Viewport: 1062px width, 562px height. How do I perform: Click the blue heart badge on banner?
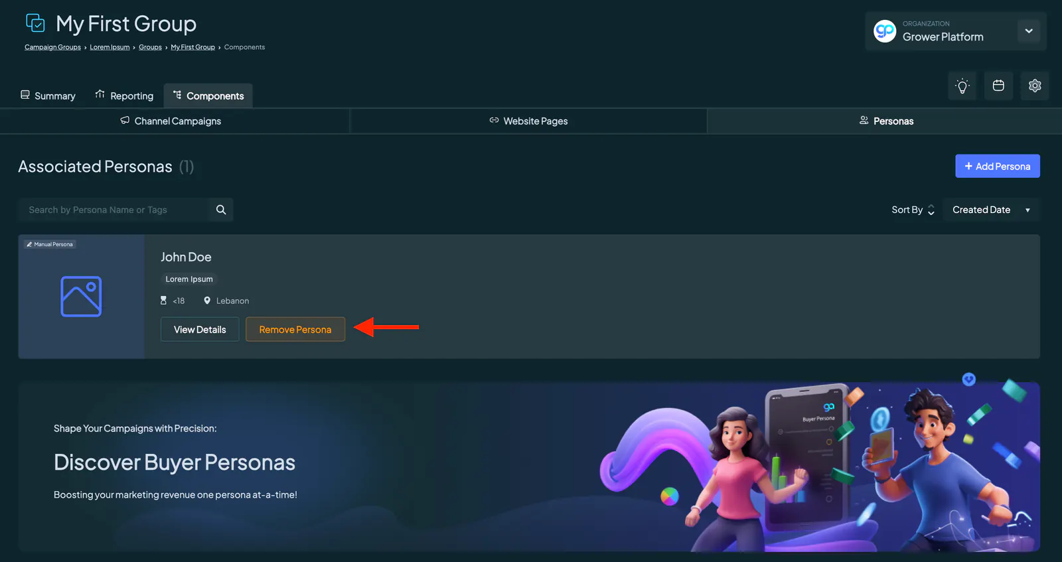click(x=969, y=380)
